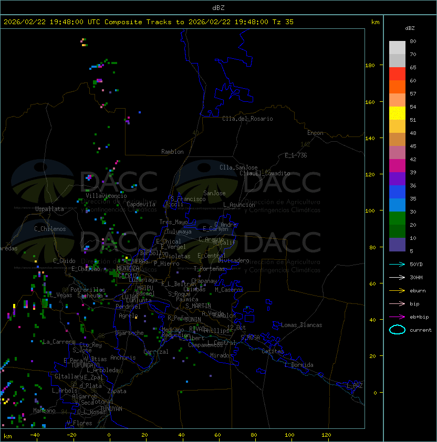Click the La_Carrera label
The image size is (437, 442).
point(59,342)
